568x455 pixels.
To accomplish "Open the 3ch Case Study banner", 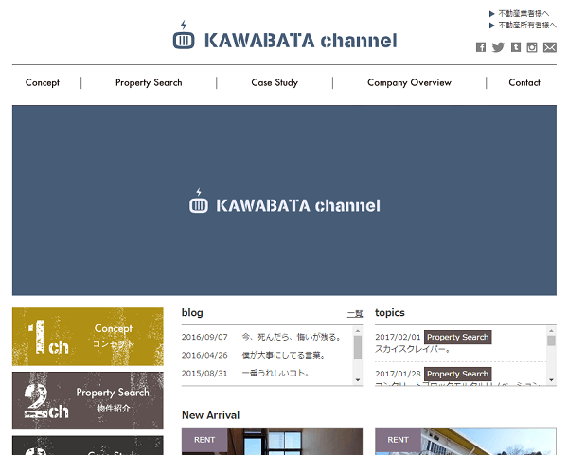I will point(88,446).
